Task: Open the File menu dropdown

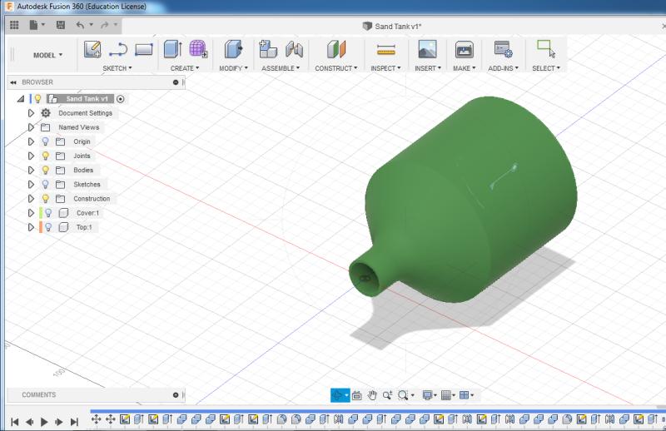Action: [x=37, y=25]
